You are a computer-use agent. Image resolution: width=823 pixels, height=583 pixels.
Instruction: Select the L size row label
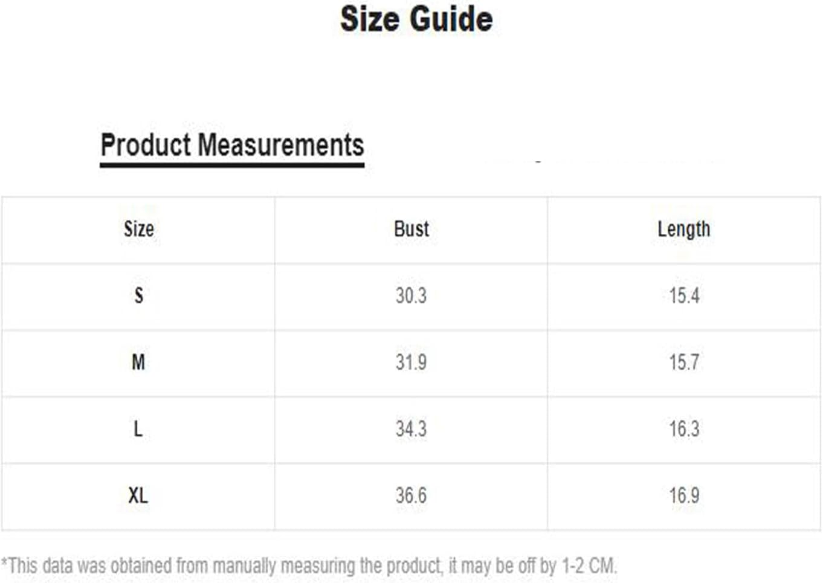(x=138, y=429)
